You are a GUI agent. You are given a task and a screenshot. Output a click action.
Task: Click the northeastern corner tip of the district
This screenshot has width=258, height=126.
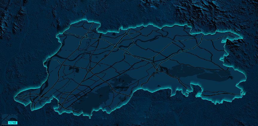(238, 35)
